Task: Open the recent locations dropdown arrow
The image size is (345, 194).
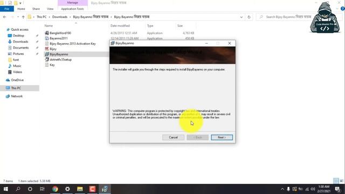Action: (x=18, y=17)
